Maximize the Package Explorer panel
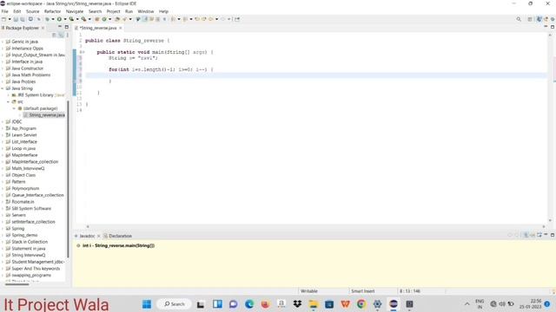556x312 pixels. coord(66,27)
